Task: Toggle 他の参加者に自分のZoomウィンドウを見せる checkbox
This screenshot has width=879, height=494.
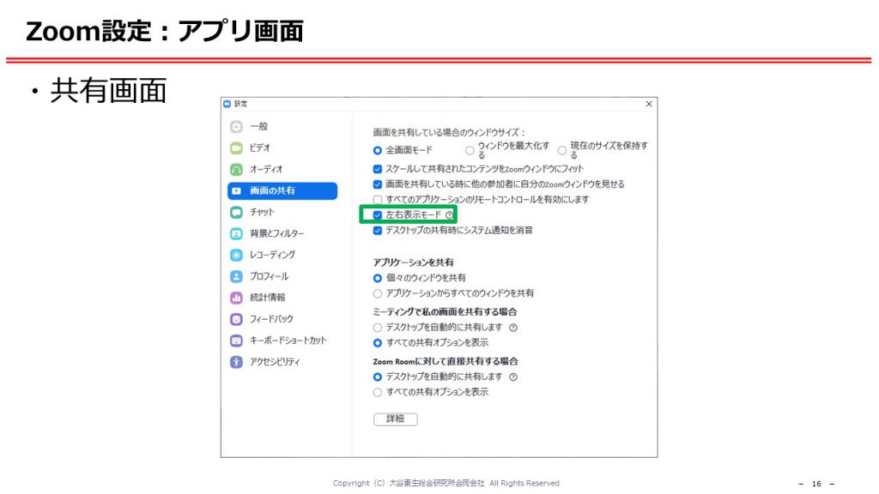Action: coord(378,184)
